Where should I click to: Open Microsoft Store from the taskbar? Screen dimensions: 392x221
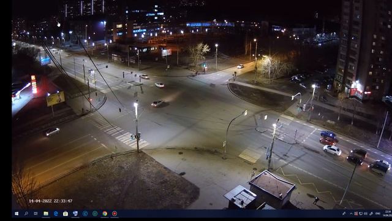coord(66,214)
